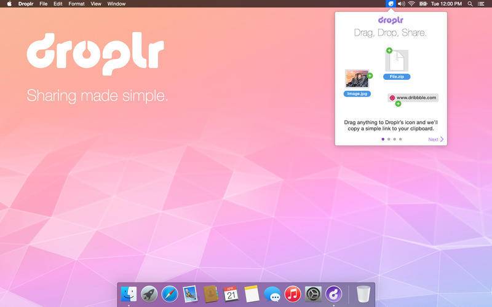
Task: Click green plus badge on File.zip icon
Action: click(x=389, y=50)
